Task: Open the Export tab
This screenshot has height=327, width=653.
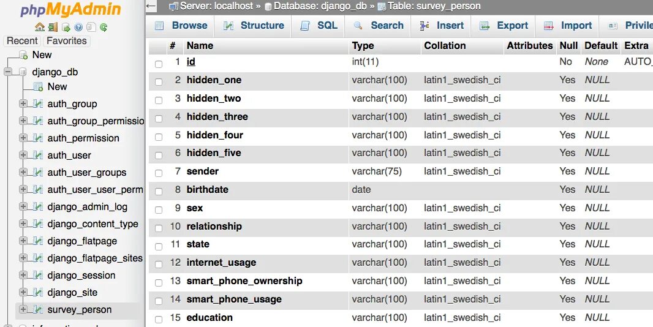Action: pos(504,26)
